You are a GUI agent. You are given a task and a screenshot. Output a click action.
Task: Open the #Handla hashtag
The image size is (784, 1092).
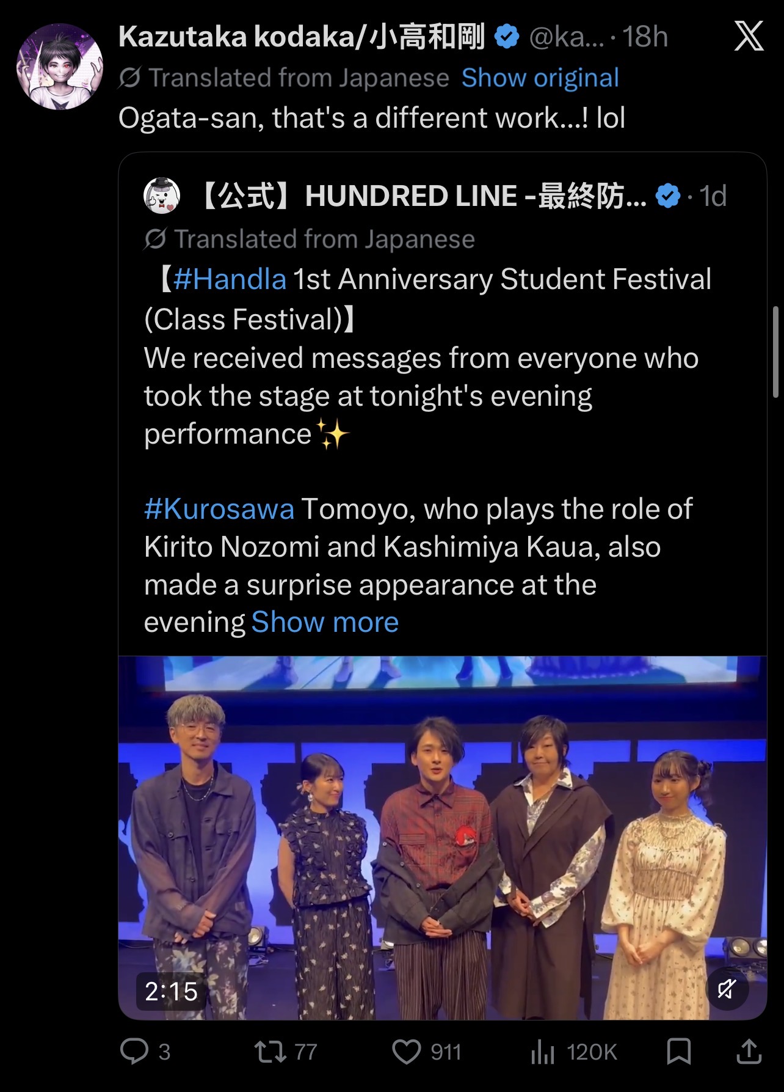[230, 279]
